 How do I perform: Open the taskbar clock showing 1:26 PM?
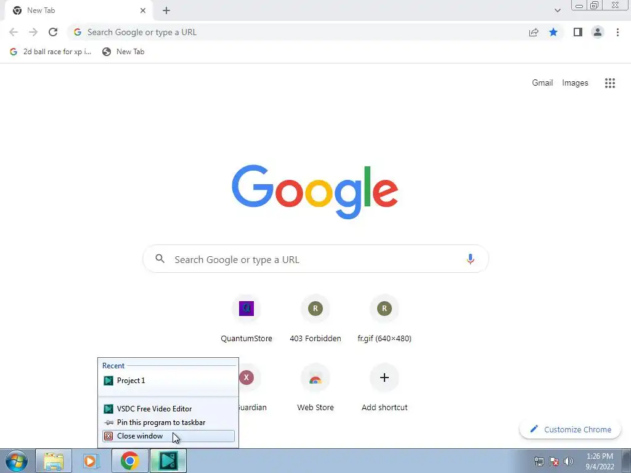point(600,461)
